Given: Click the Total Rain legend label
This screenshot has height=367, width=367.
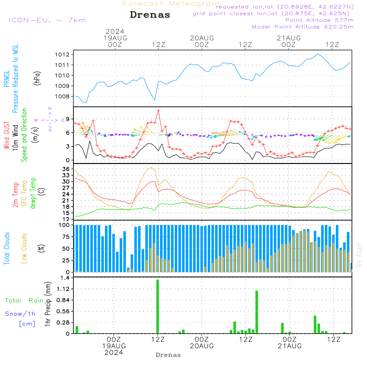Looking at the screenshot, I should coord(24,301).
